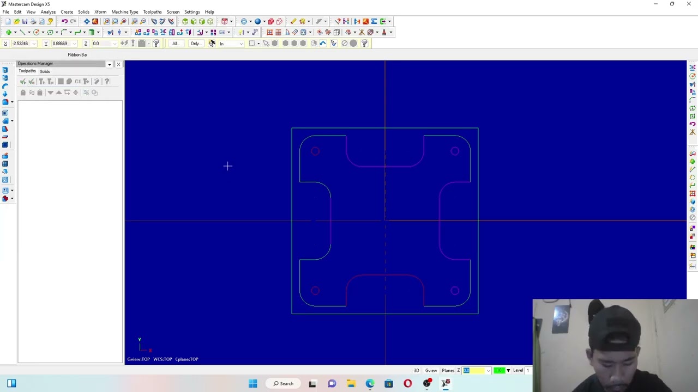Switch to the Solids tab
The height and width of the screenshot is (392, 698).
coord(45,71)
